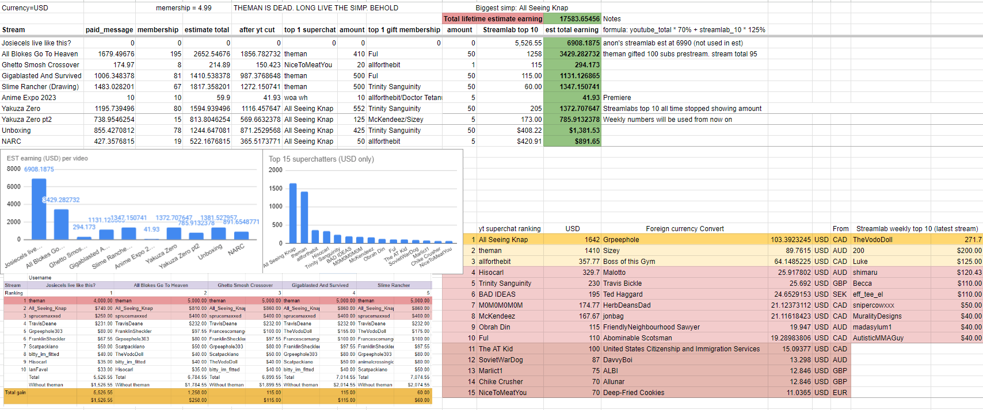Screen dimensions: 983x410
Task: Click the tallest bar in the earnings chart
Action: point(39,209)
